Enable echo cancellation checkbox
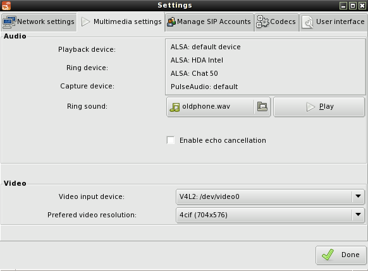The width and height of the screenshot is (368, 271). 171,140
